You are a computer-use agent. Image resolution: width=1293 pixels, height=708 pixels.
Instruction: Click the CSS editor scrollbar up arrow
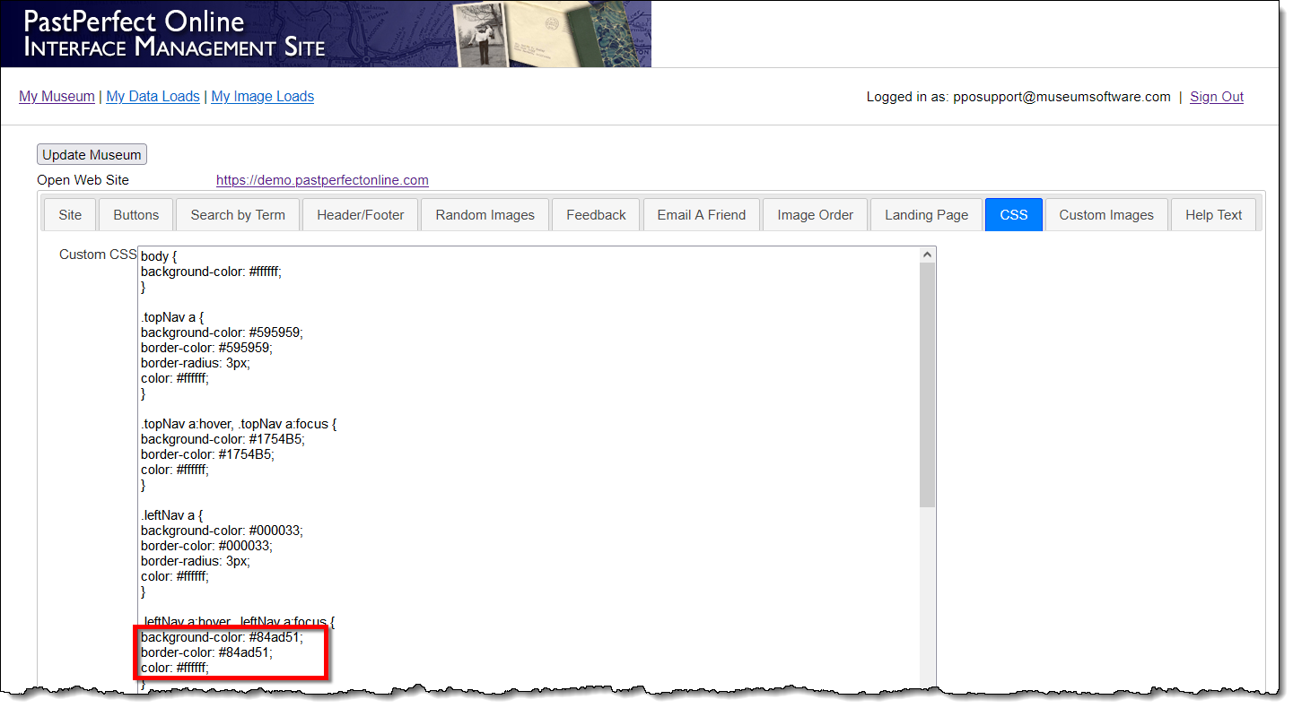[x=929, y=254]
